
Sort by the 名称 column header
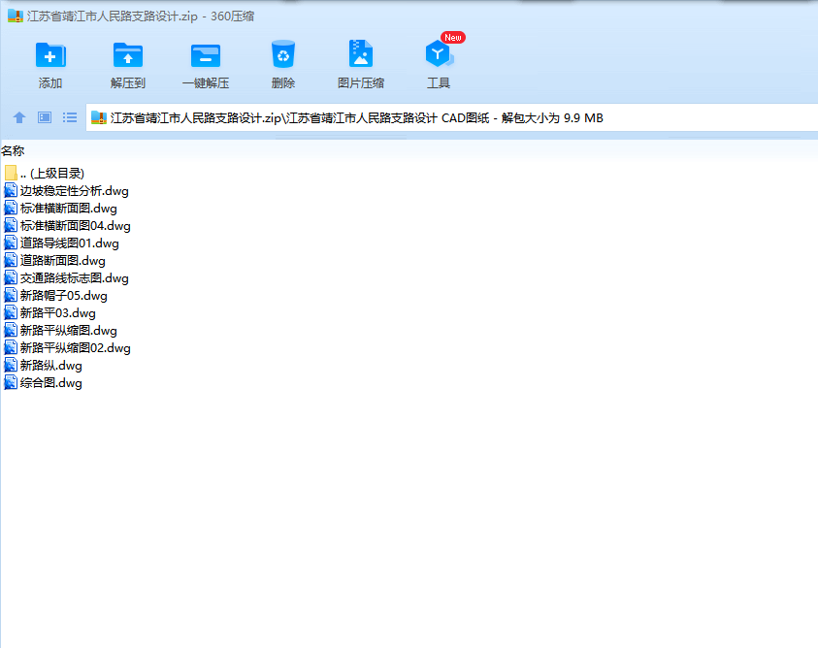tap(13, 151)
